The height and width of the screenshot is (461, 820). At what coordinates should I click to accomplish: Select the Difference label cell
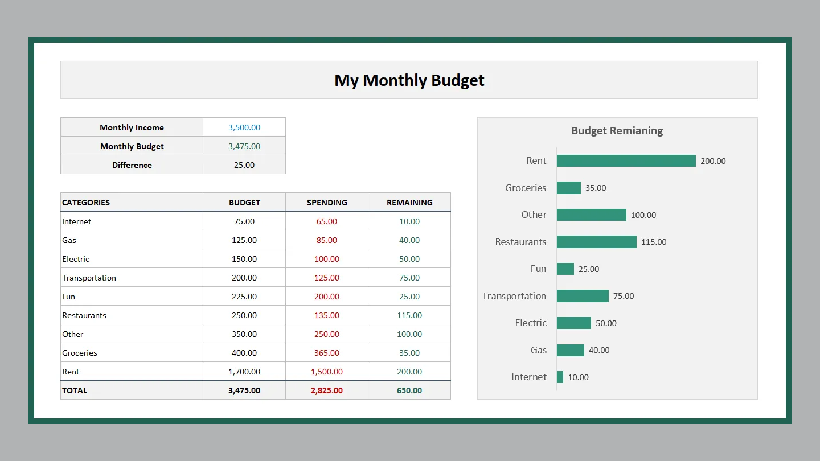pyautogui.click(x=132, y=165)
